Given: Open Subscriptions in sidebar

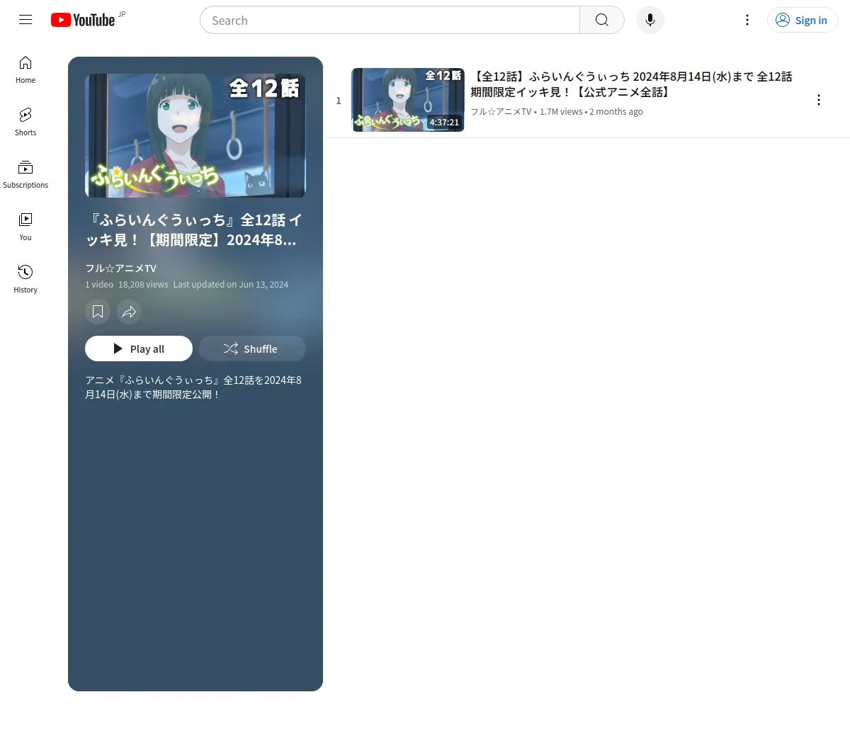Looking at the screenshot, I should coord(25,174).
